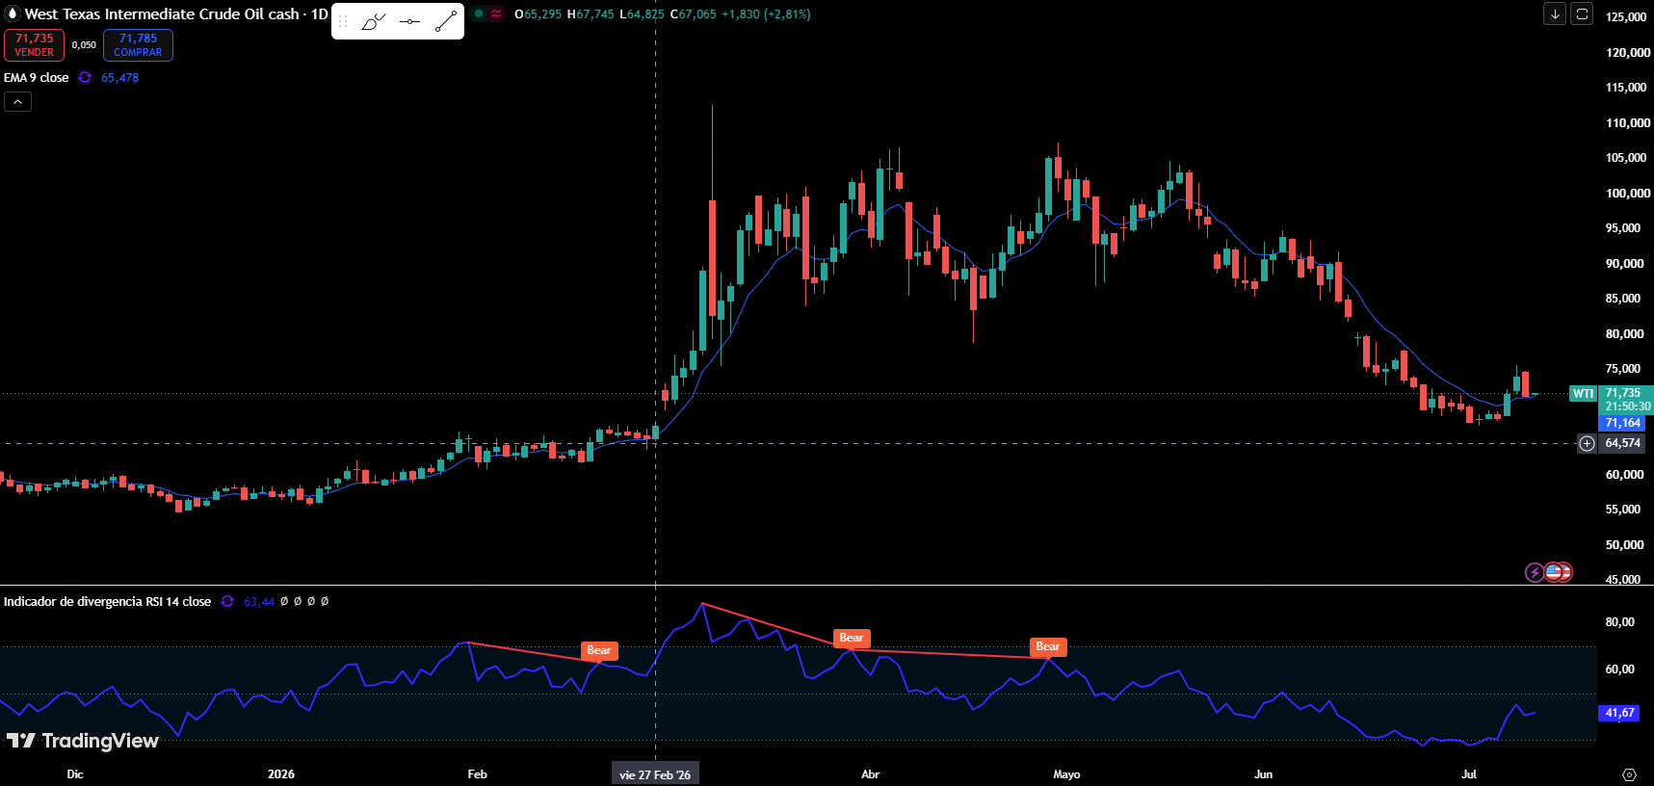Click the VENDER sell button

[x=35, y=45]
